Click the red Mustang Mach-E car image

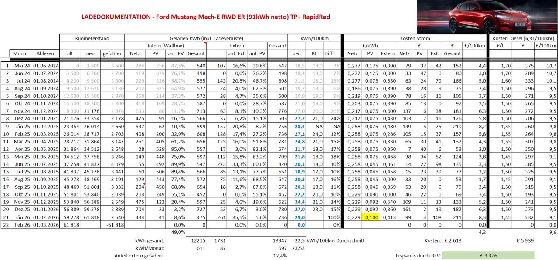487,17
